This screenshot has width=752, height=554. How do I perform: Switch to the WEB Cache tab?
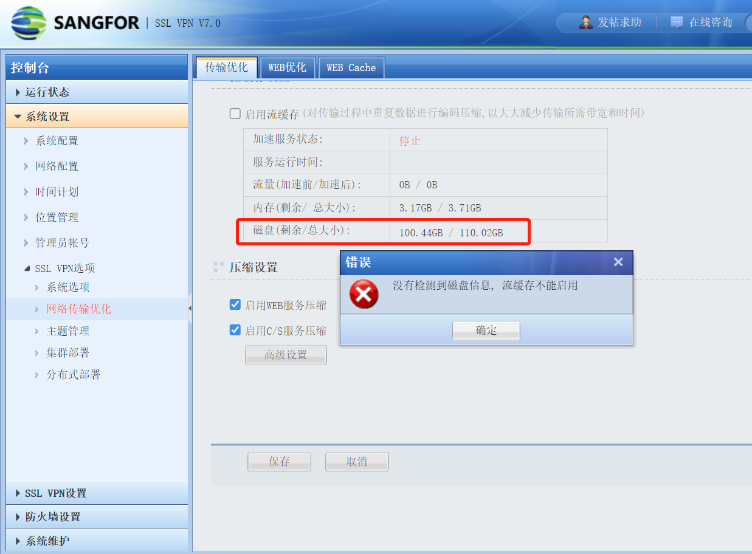tap(351, 67)
